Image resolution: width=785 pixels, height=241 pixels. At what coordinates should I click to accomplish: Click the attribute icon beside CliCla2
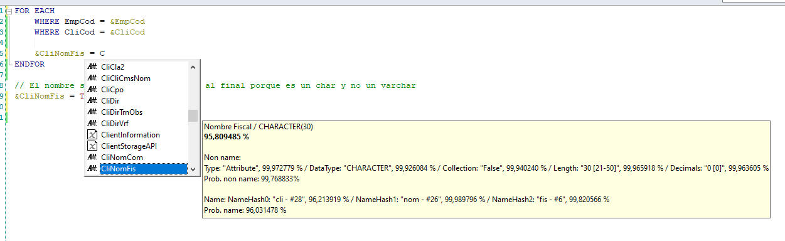click(92, 67)
